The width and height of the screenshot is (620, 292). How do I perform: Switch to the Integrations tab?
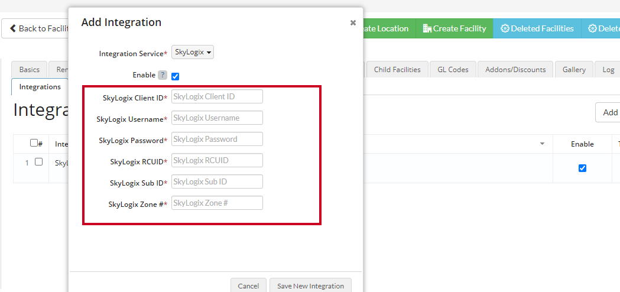point(40,87)
